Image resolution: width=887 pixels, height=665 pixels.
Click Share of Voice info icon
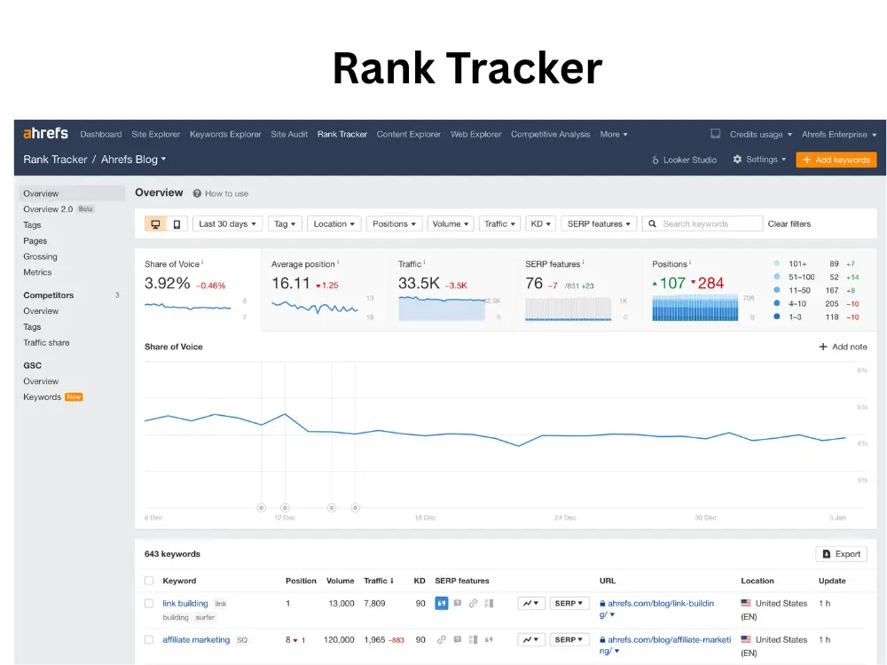click(202, 262)
